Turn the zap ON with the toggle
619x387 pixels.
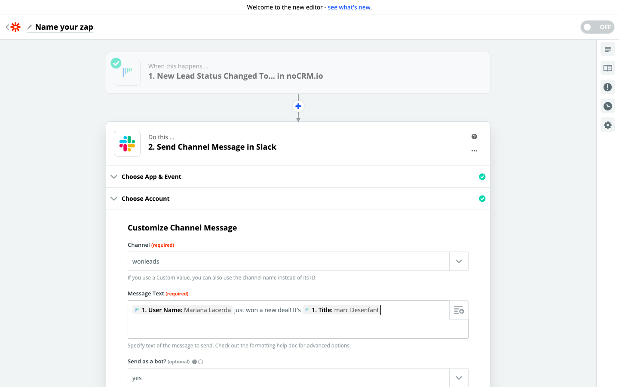click(597, 27)
